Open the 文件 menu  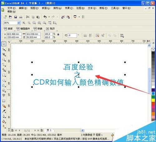(x=12, y=8)
